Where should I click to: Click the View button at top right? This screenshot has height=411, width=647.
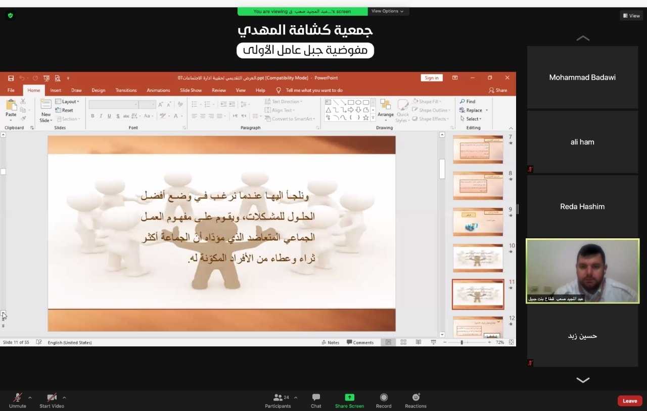pos(631,16)
